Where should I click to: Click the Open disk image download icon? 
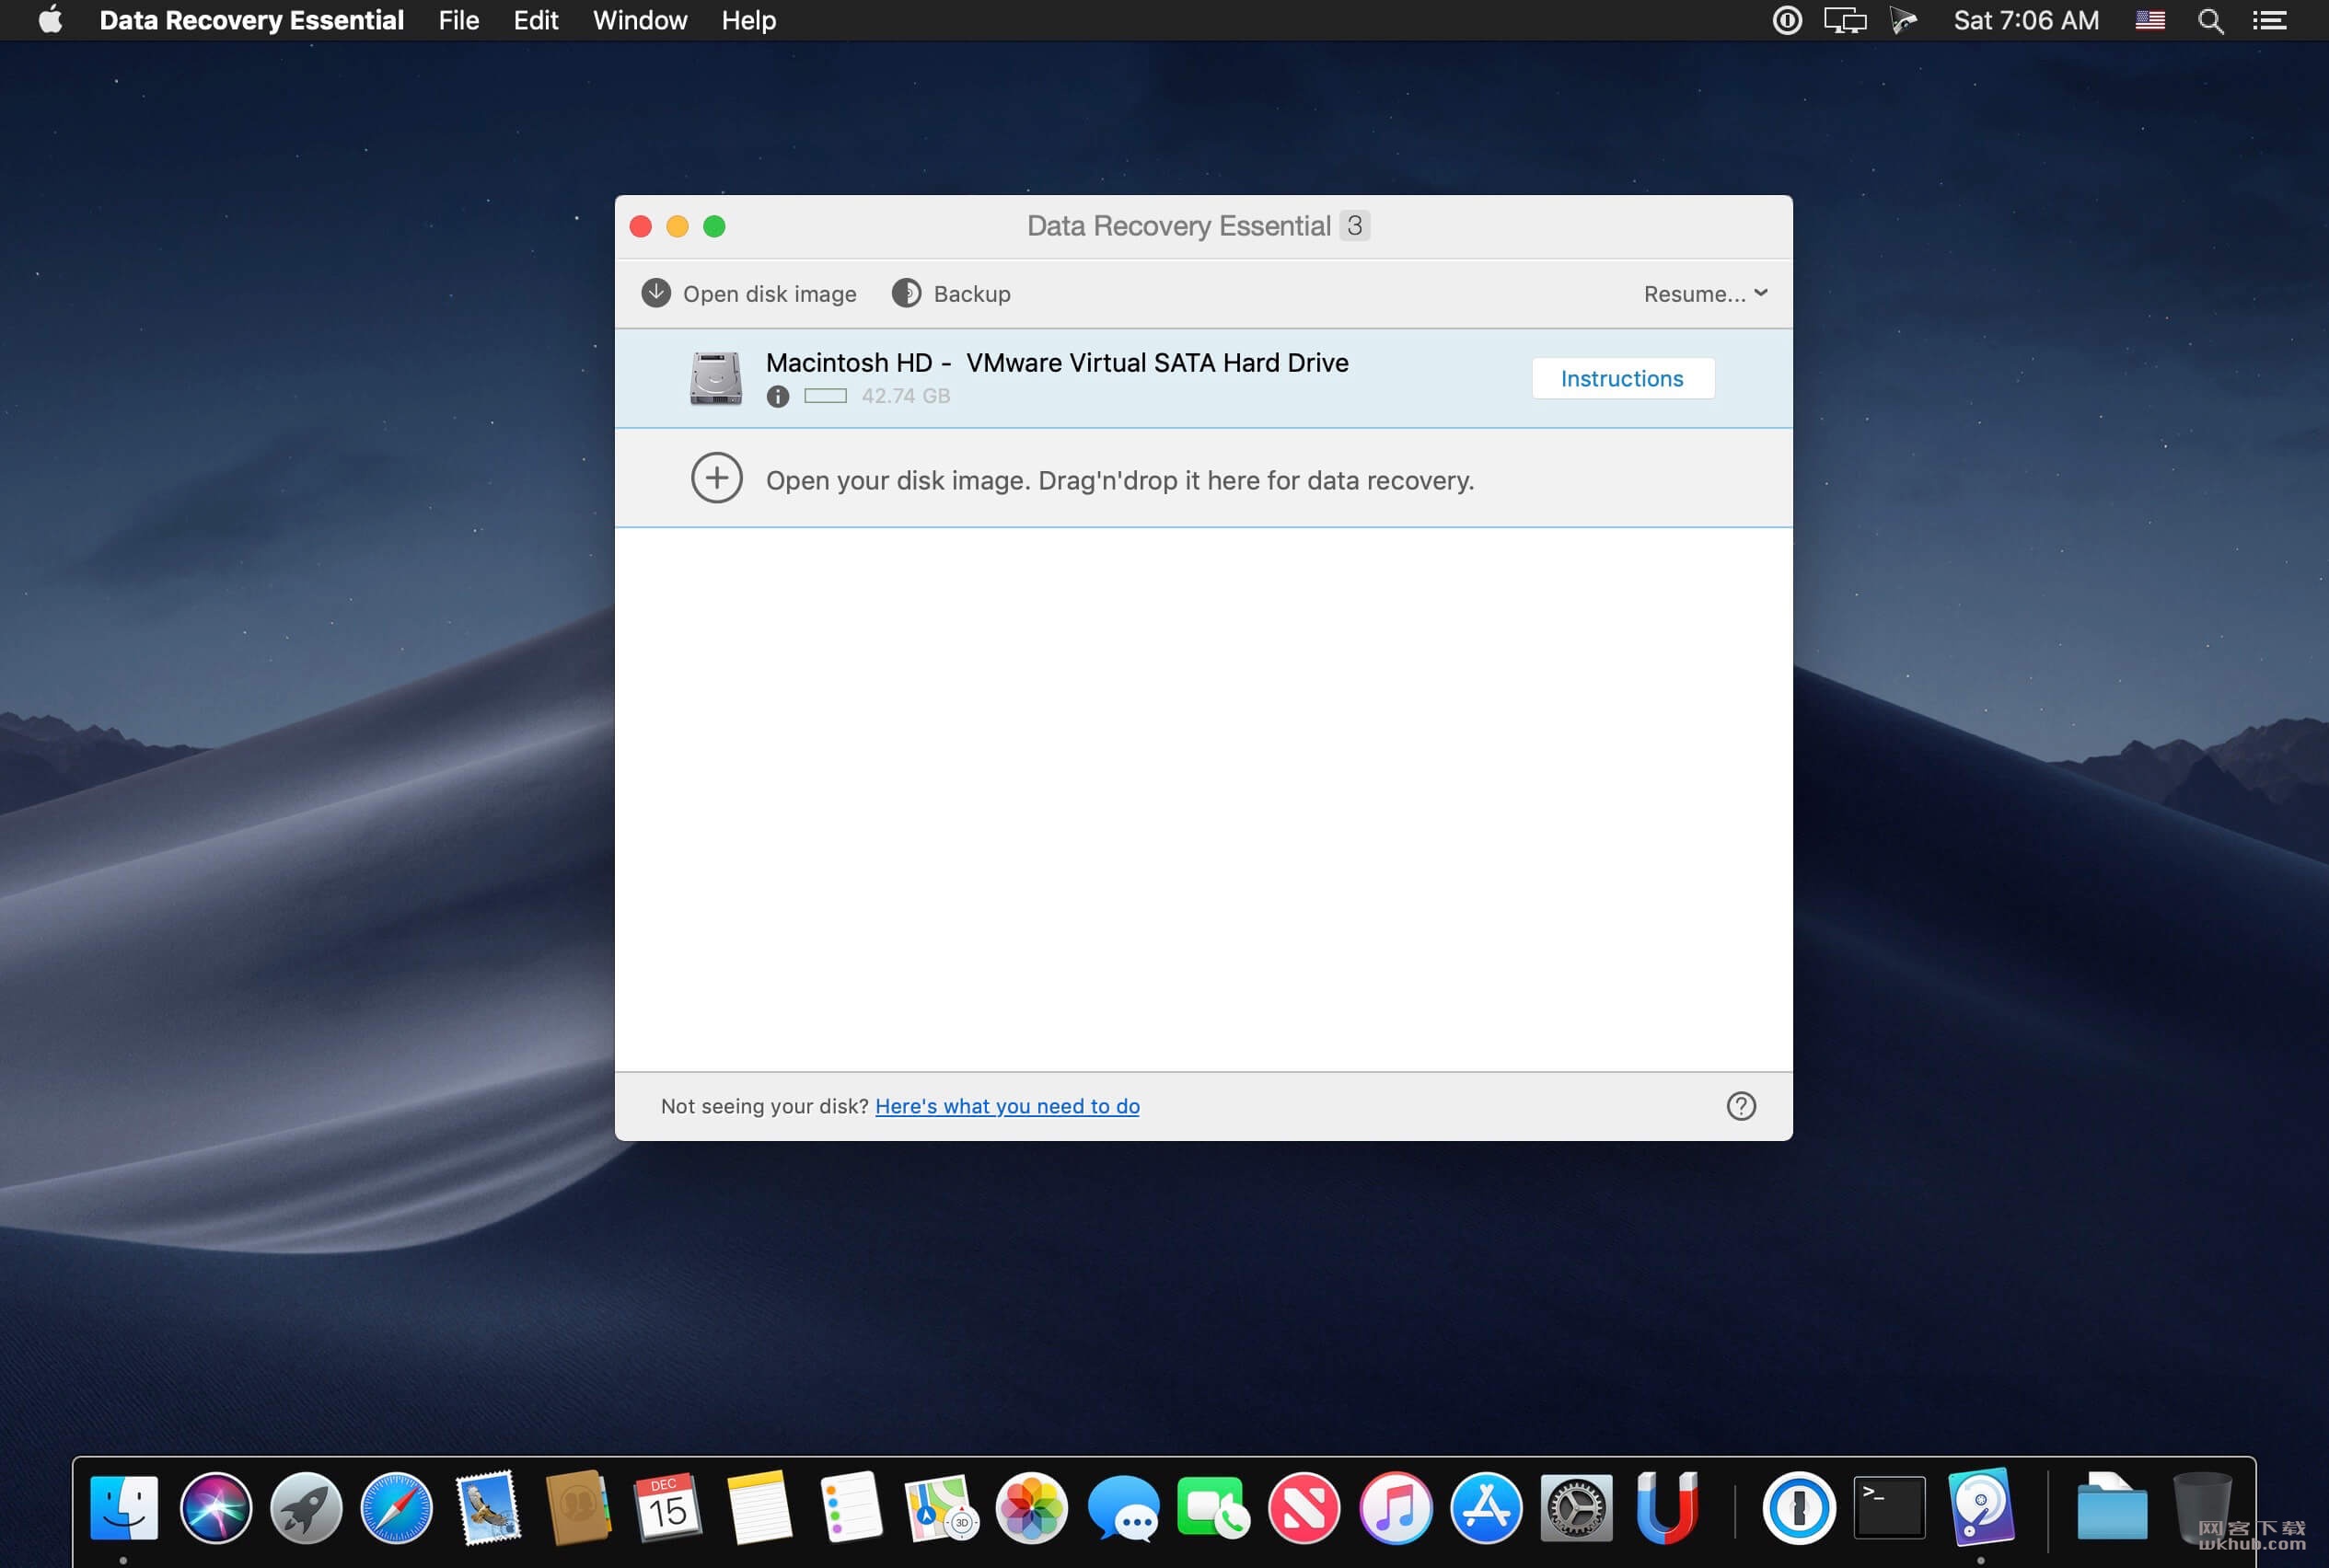tap(655, 293)
